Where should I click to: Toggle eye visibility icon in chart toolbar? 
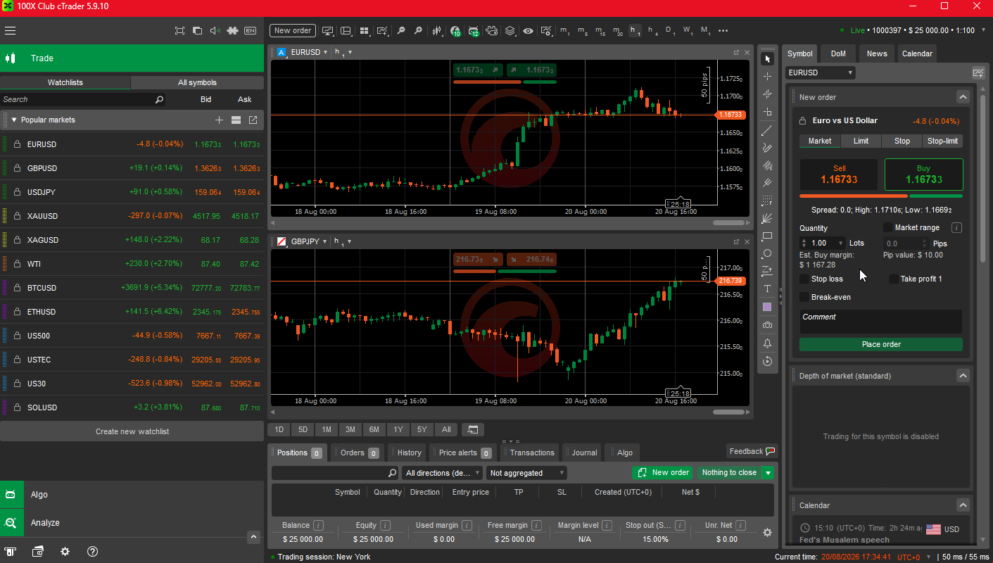click(x=528, y=31)
